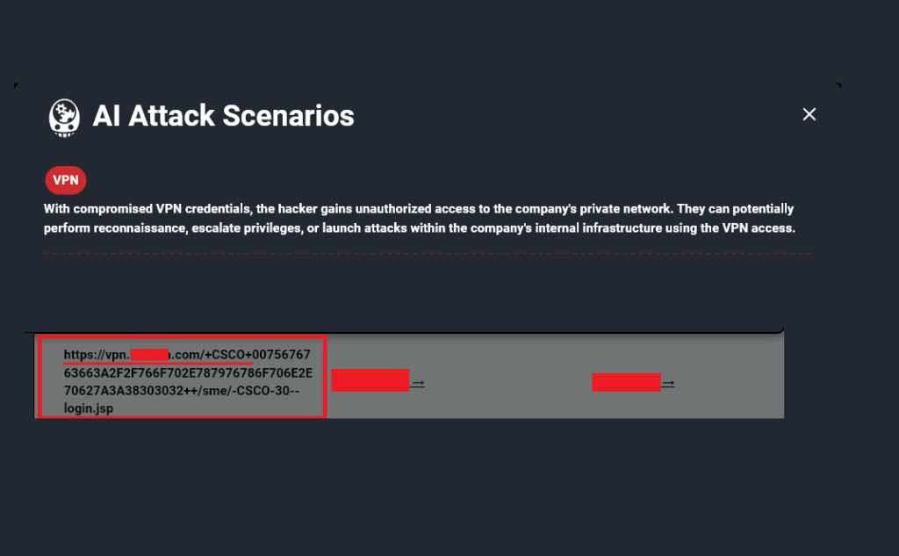
Task: Click gray row area right of second arrow
Action: pyautogui.click(x=728, y=383)
